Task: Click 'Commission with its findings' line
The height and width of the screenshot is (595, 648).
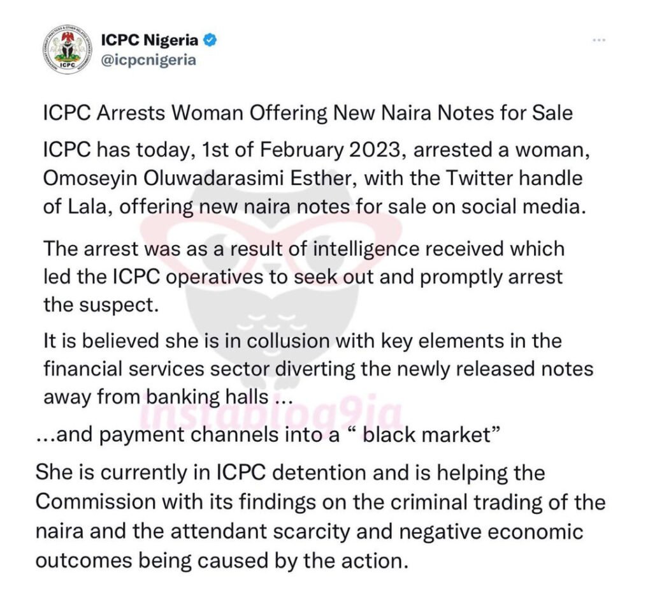Action: click(320, 503)
